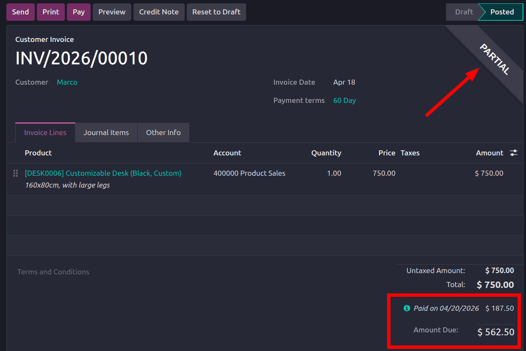Viewport: 526px width, 351px height.
Task: Switch to the Journal Items tab
Action: point(106,132)
